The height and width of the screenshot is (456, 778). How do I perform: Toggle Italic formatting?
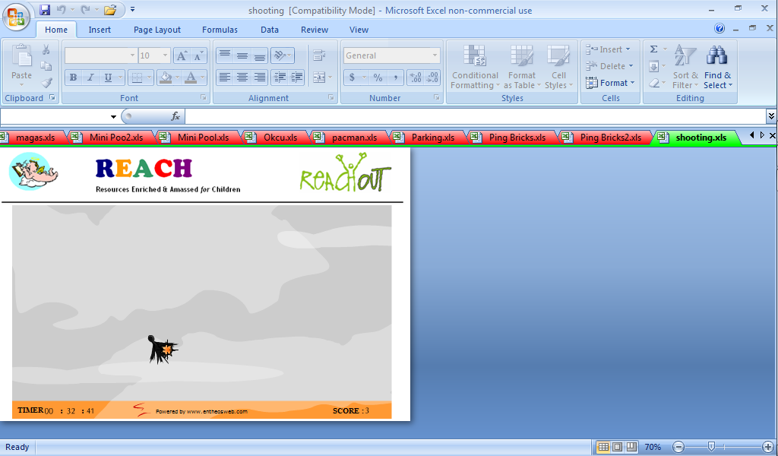click(x=90, y=78)
